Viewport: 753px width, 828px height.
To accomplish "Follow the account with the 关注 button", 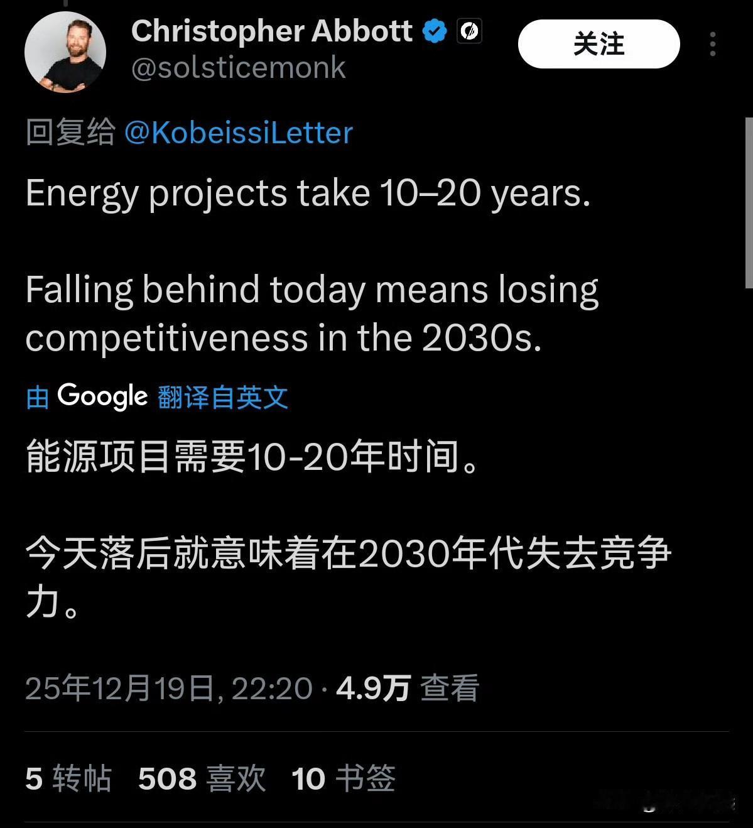I will point(599,44).
